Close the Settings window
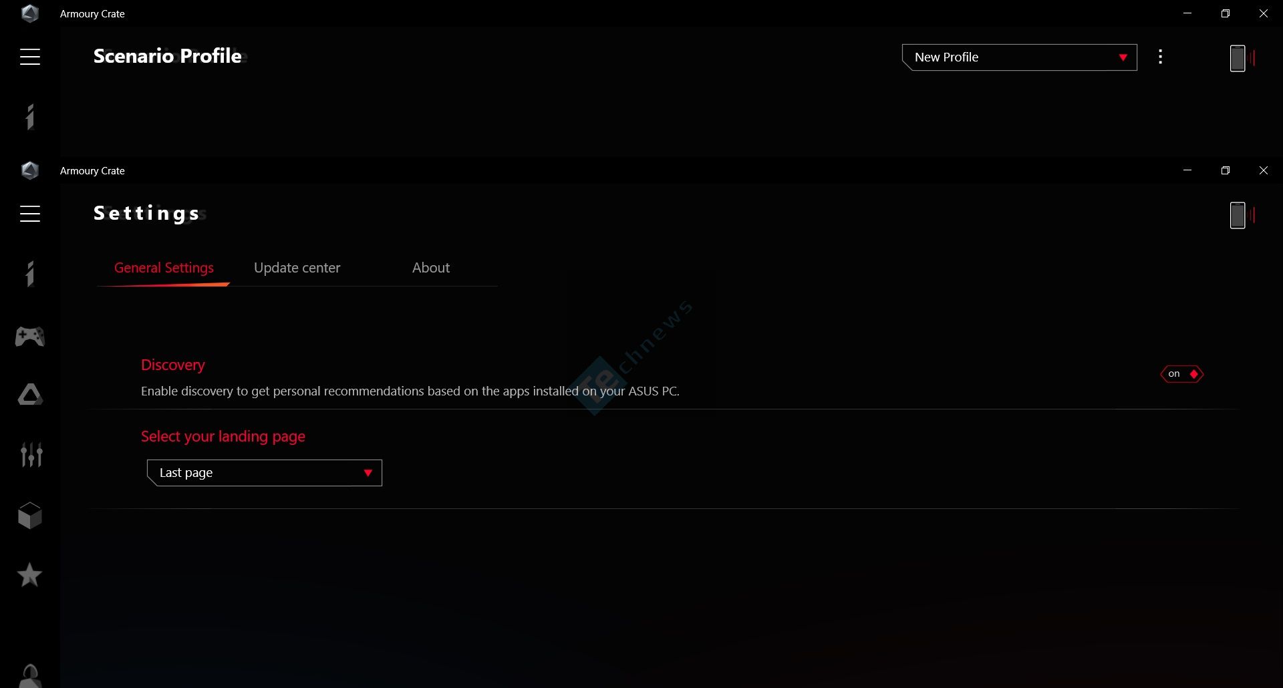The width and height of the screenshot is (1283, 688). point(1264,170)
